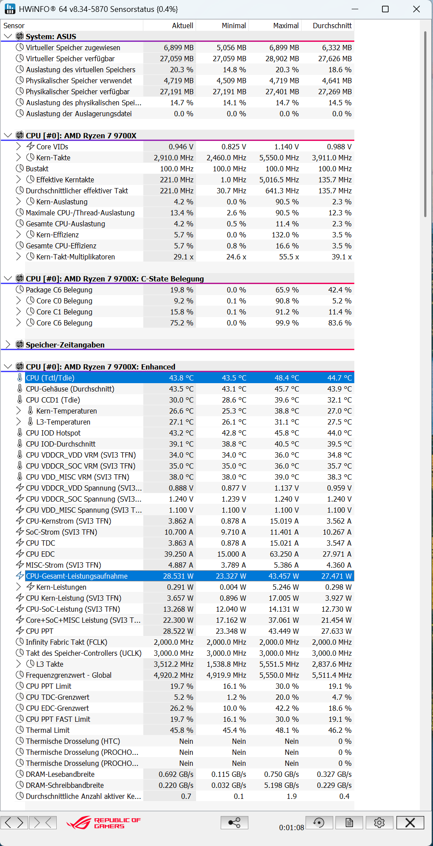
Task: Click icon beside Package C6 Belegung
Action: tap(20, 289)
